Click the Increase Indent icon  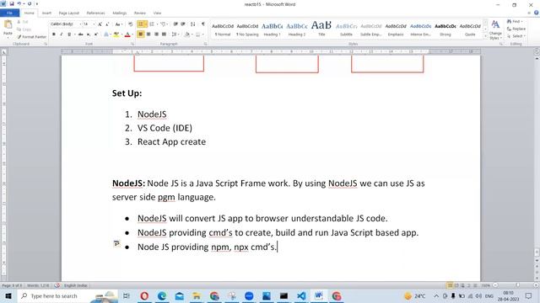coord(183,24)
